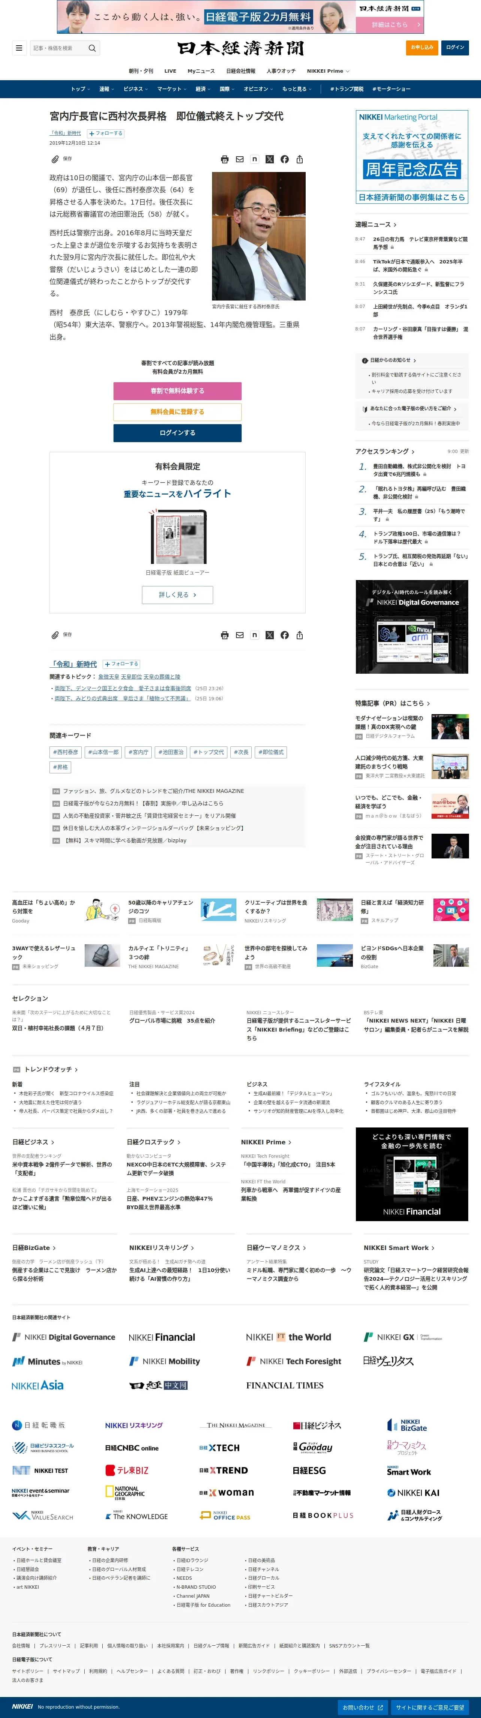Open the テレ東BIZ logo link

(x=127, y=1470)
